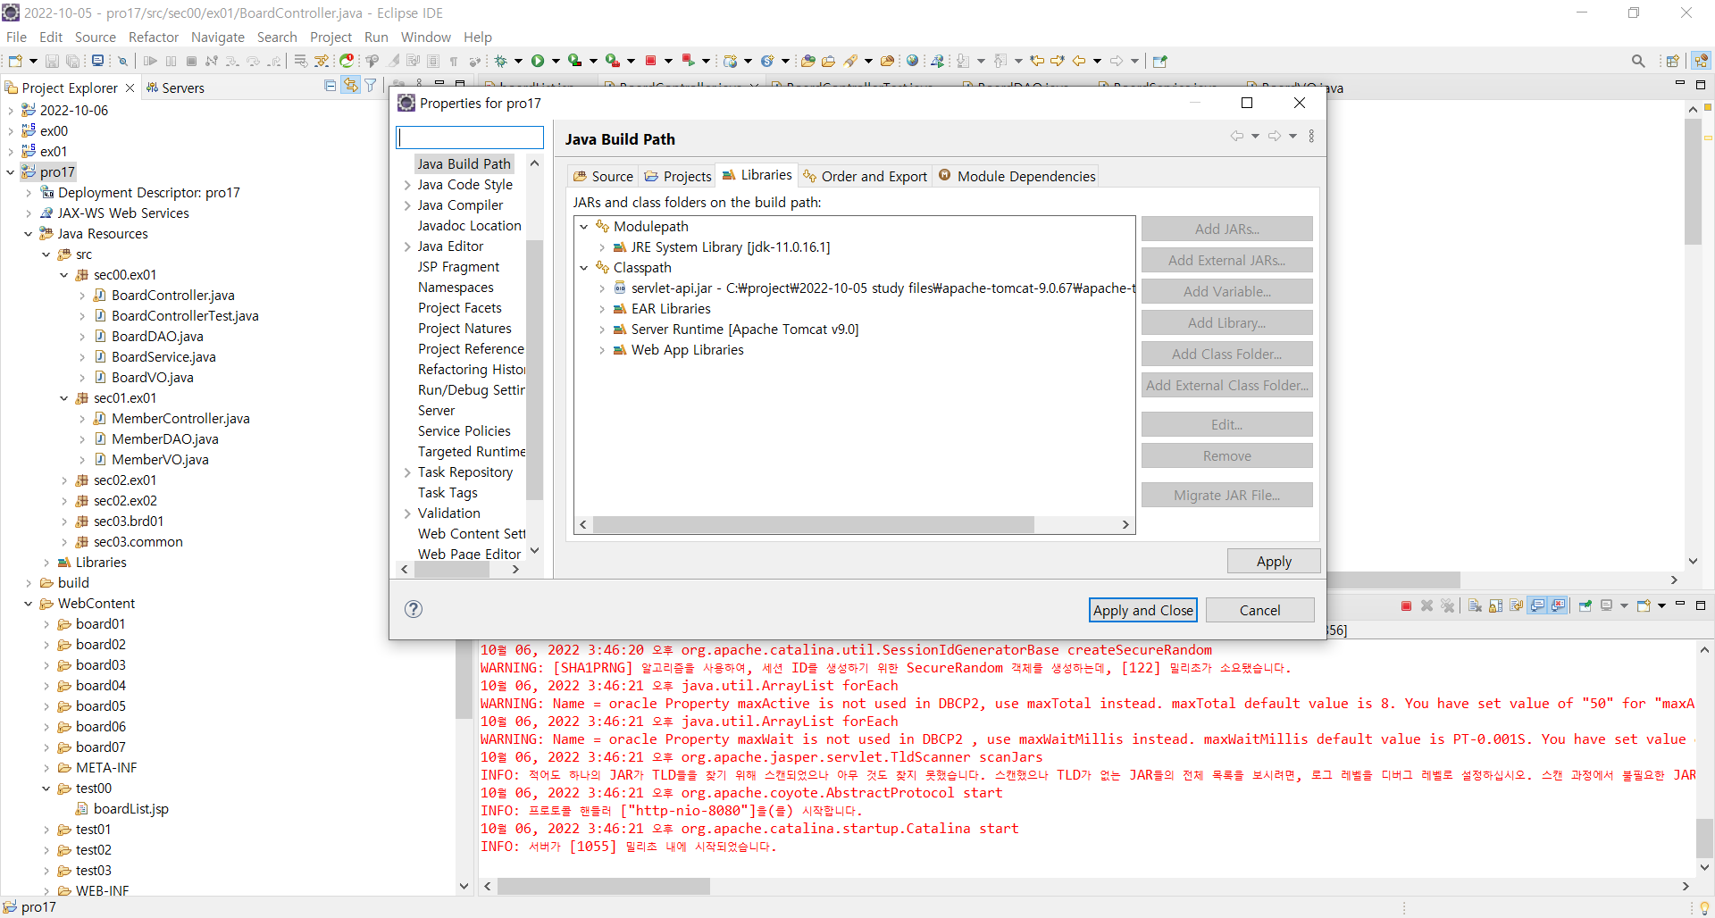Click the filter text field in Properties dialog

coord(470,138)
